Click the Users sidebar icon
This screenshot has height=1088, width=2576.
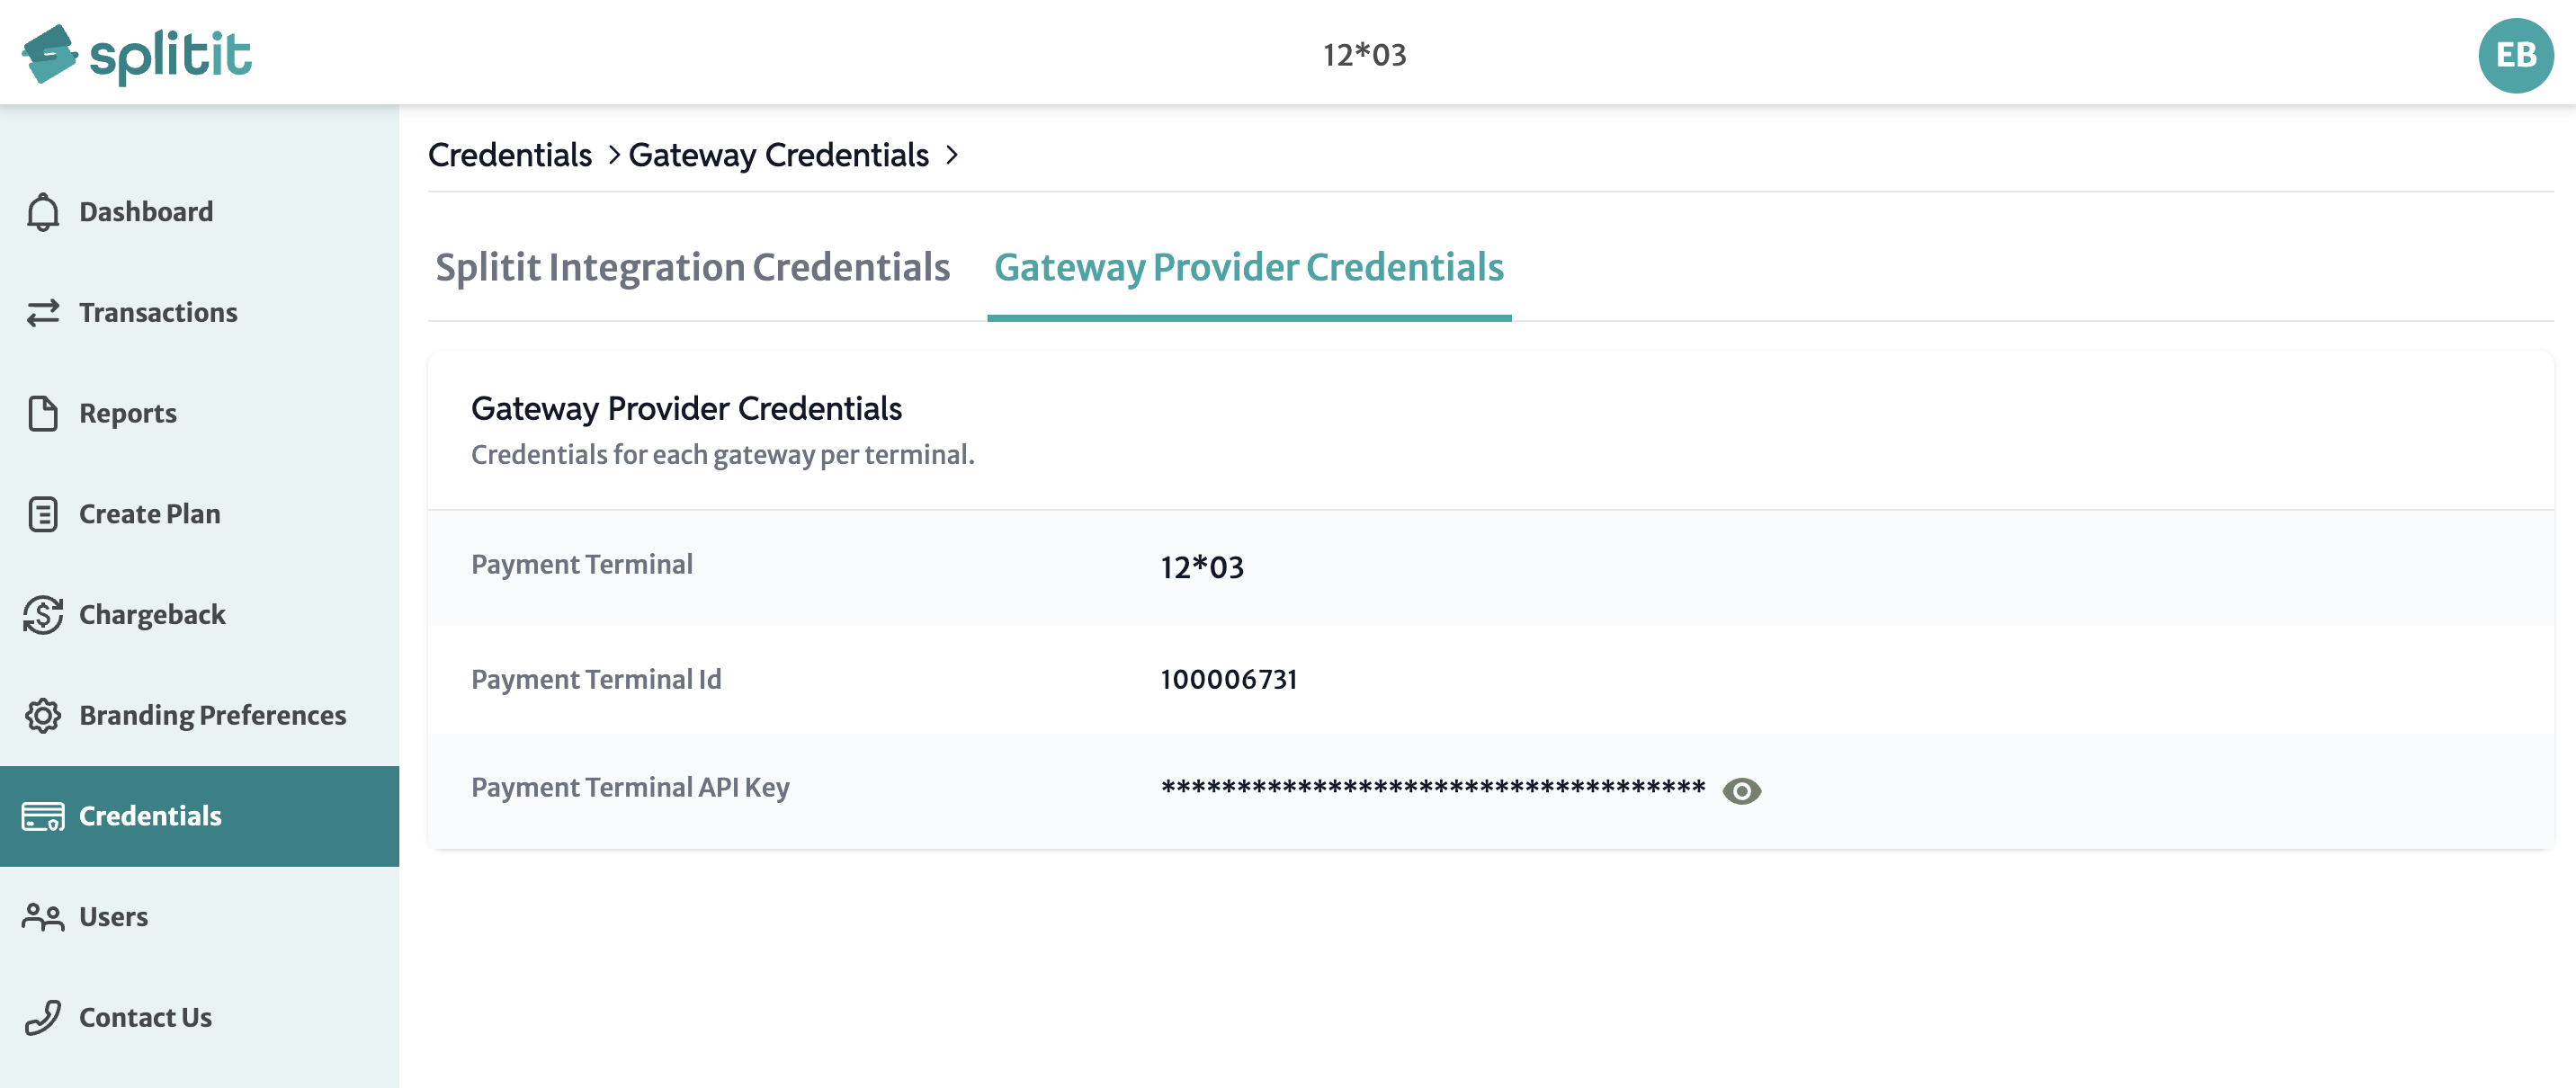point(44,915)
